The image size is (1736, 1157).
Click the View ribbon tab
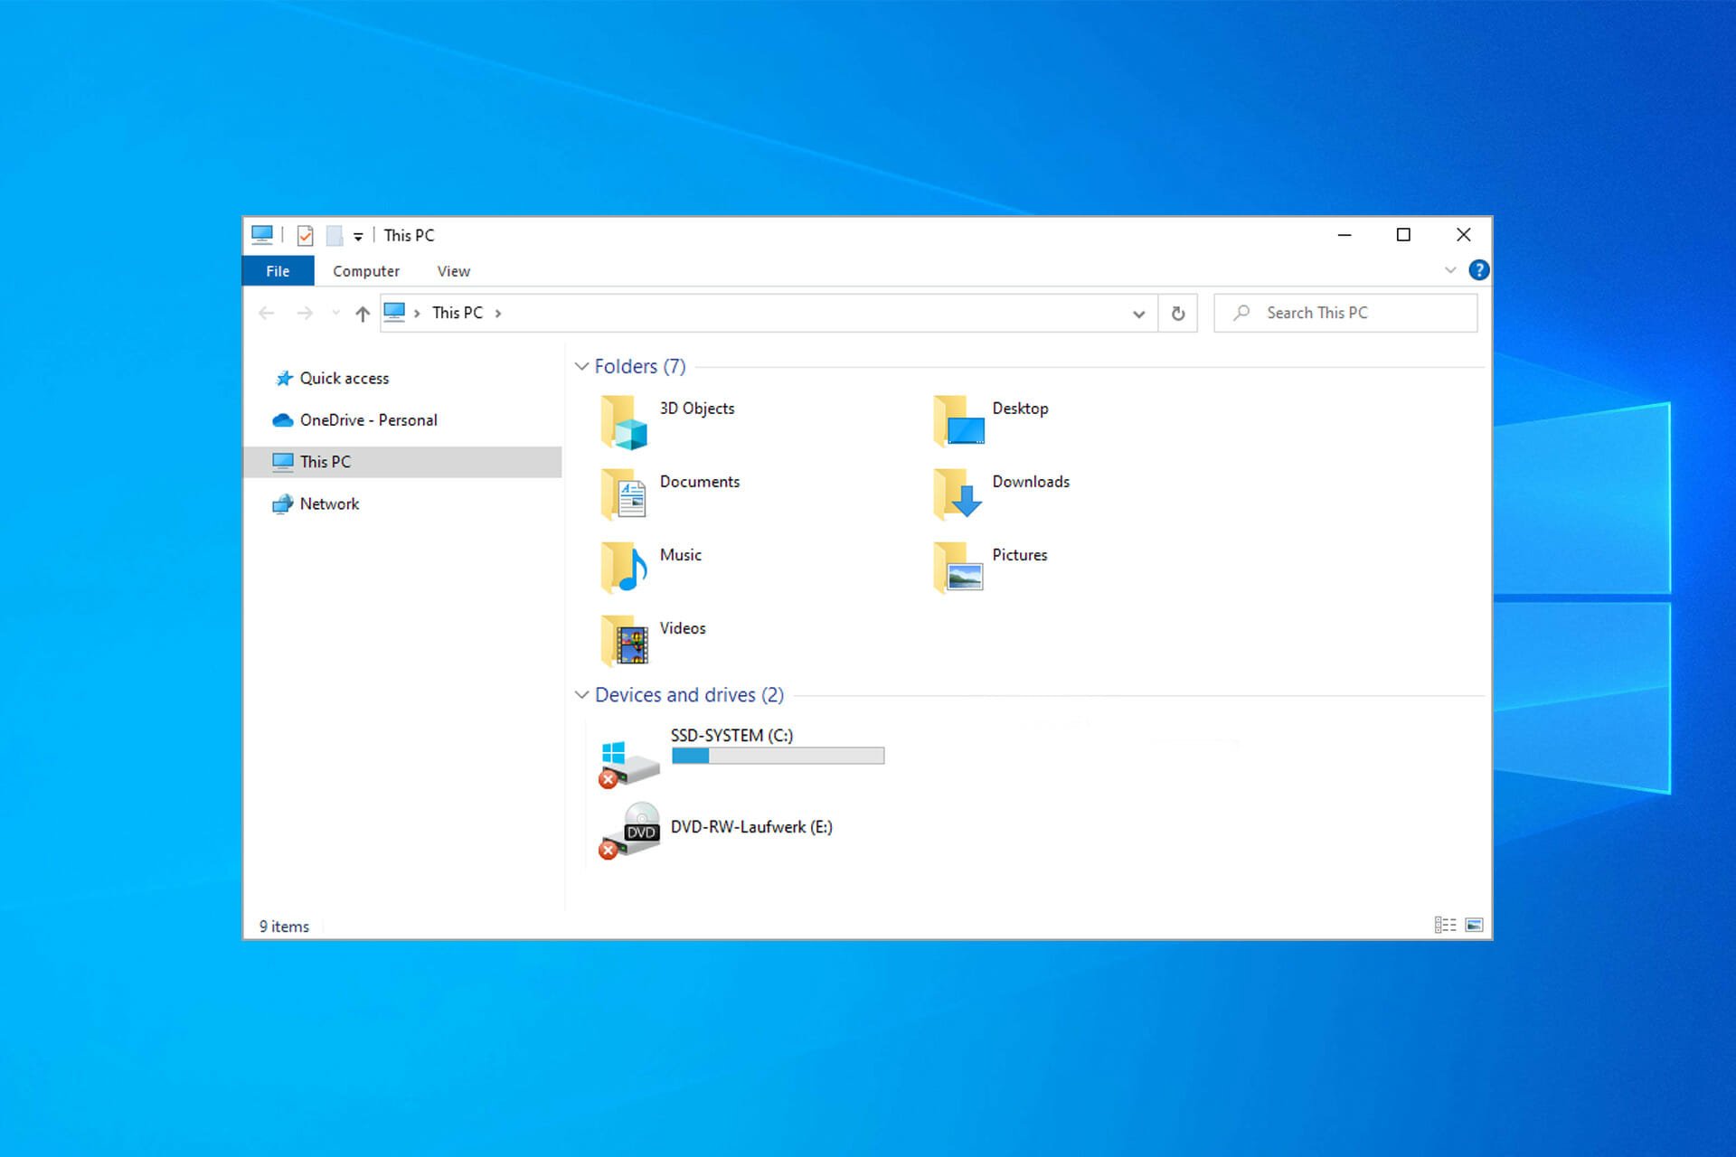click(x=452, y=270)
